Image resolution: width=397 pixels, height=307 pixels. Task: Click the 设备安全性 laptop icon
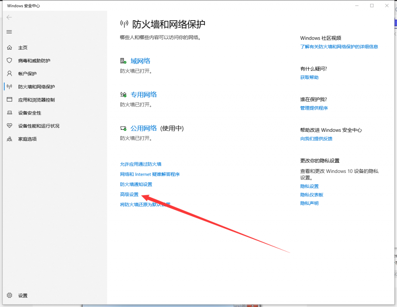tap(10, 113)
